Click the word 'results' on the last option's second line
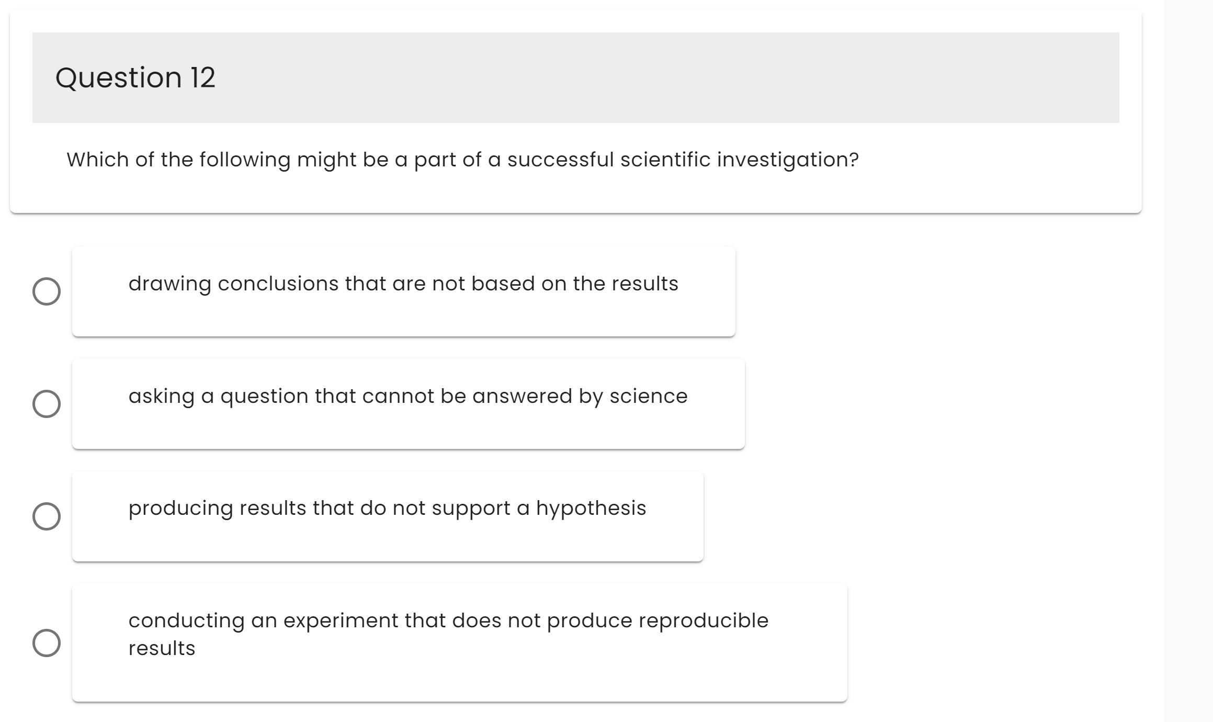Image resolution: width=1213 pixels, height=722 pixels. pyautogui.click(x=162, y=648)
